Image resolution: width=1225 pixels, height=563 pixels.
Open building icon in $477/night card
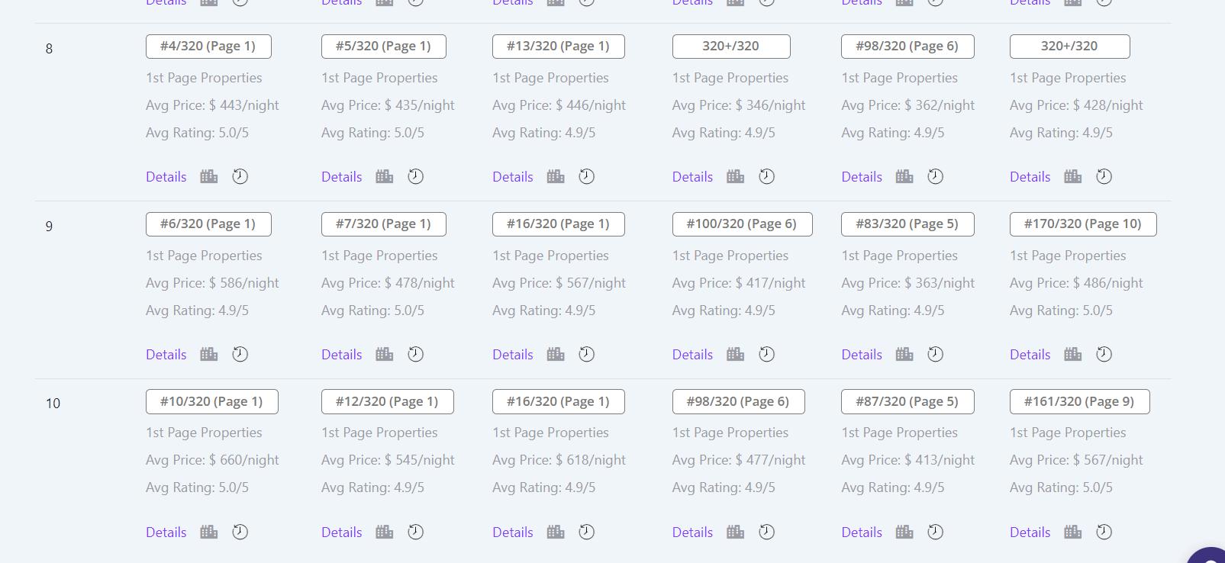(736, 532)
